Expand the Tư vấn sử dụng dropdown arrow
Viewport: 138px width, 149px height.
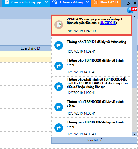[x=88, y=2]
